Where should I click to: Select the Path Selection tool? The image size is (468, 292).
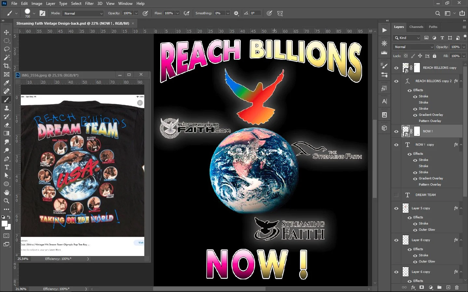pos(6,176)
